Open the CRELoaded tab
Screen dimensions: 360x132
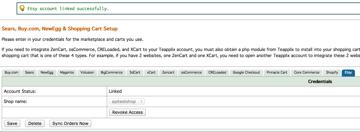[217, 73]
